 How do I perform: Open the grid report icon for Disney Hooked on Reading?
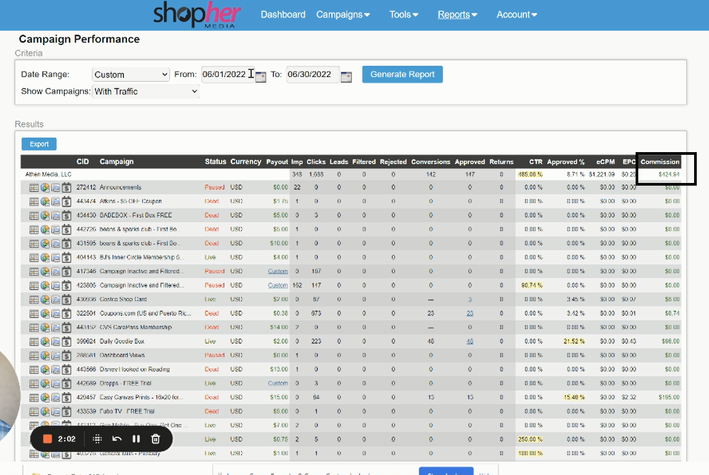pyautogui.click(x=34, y=370)
